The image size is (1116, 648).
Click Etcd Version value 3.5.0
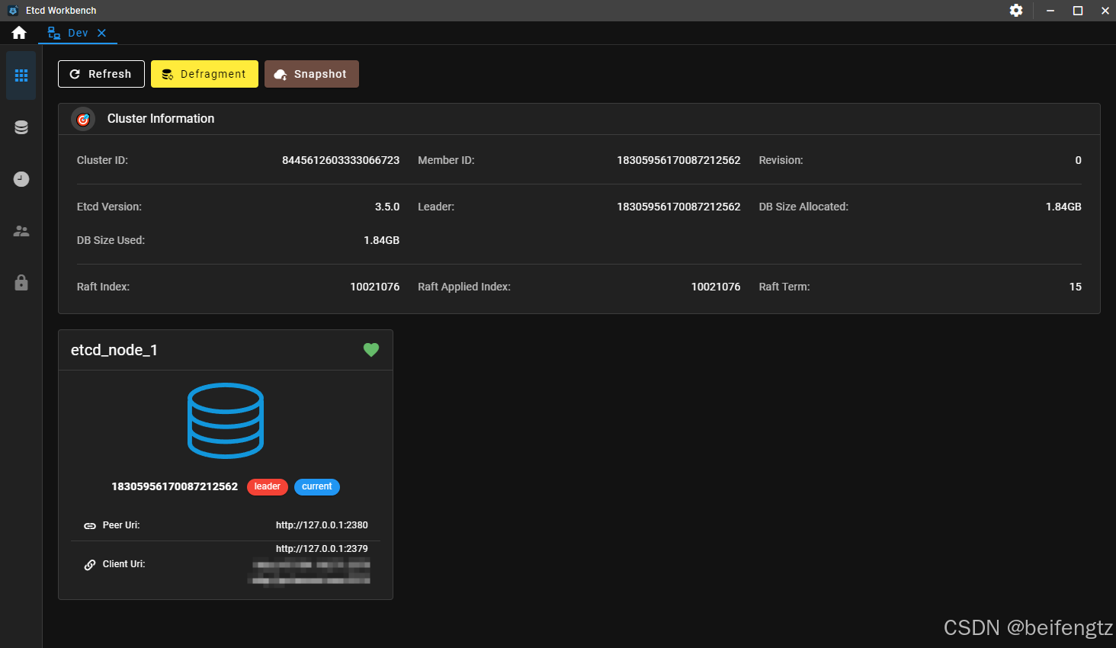click(387, 207)
